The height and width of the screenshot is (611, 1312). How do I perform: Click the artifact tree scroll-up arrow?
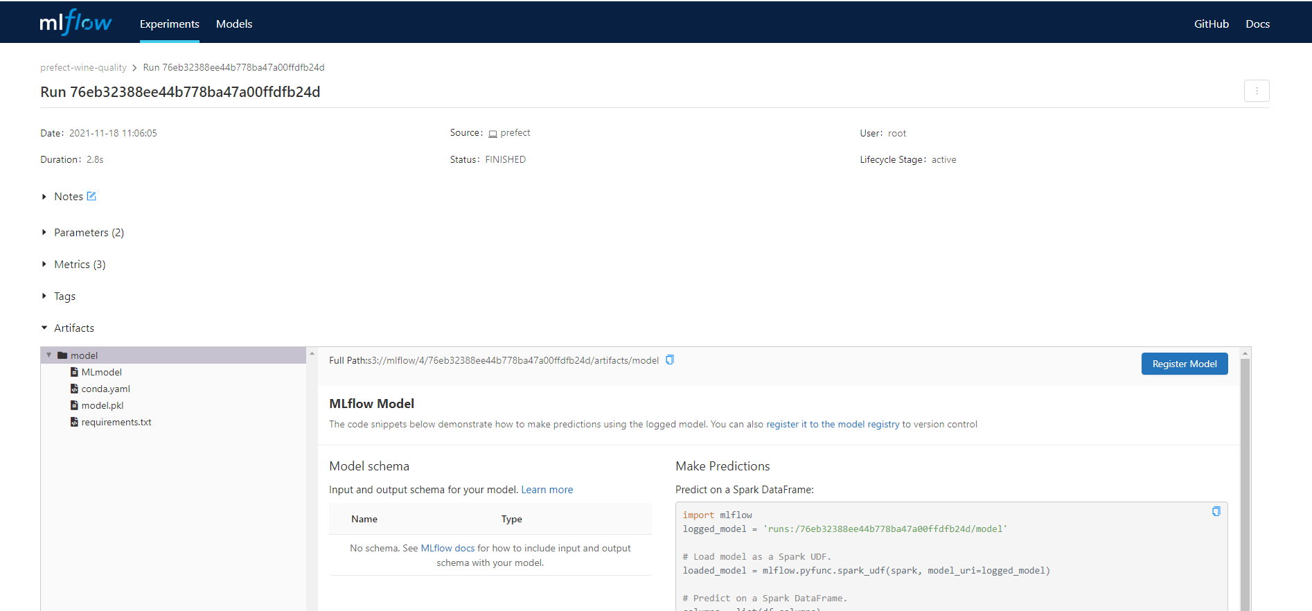[312, 353]
